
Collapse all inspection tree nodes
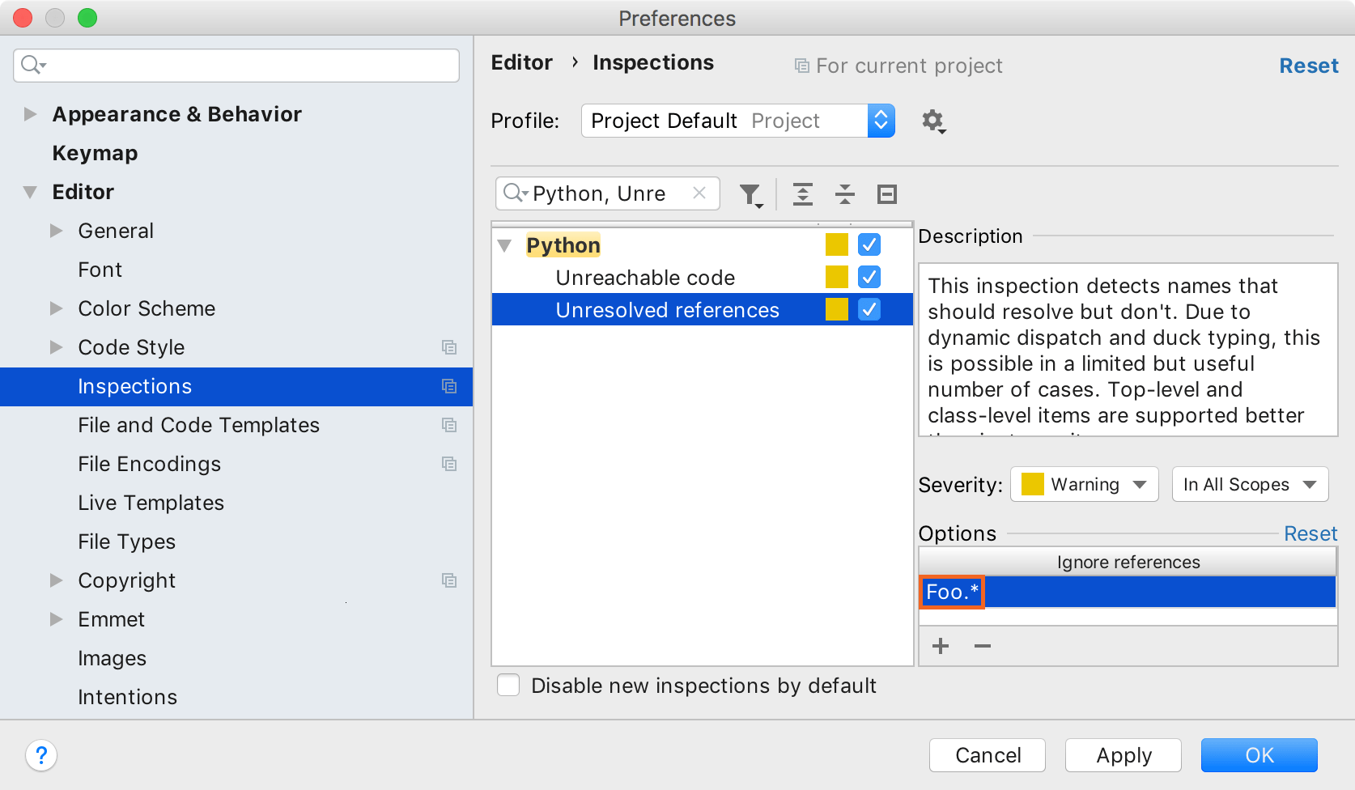[x=844, y=194]
